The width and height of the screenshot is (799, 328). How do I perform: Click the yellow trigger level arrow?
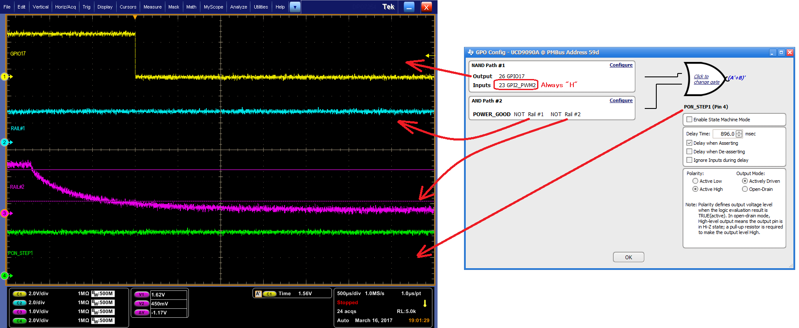pos(429,56)
